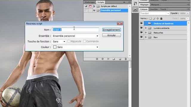
Task: Switch to the Tracés tab
Action: point(163,9)
